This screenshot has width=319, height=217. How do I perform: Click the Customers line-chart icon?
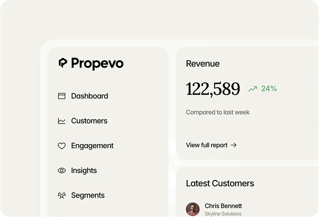pyautogui.click(x=62, y=121)
